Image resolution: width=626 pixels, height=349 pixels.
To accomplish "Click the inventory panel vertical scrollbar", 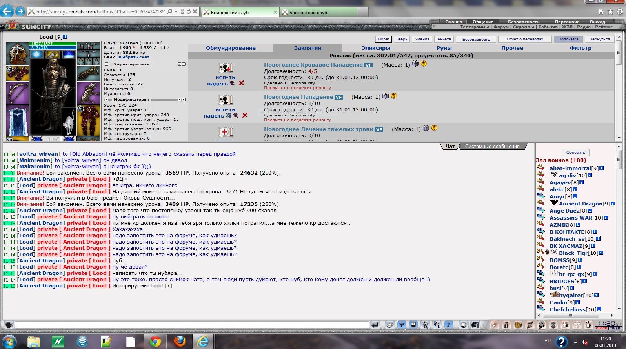I will pos(619,88).
